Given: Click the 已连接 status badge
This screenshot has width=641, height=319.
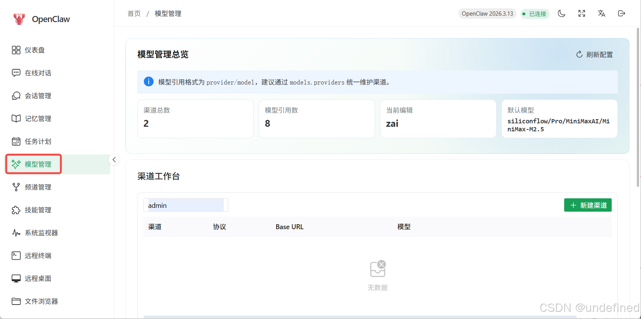Looking at the screenshot, I should [x=535, y=14].
